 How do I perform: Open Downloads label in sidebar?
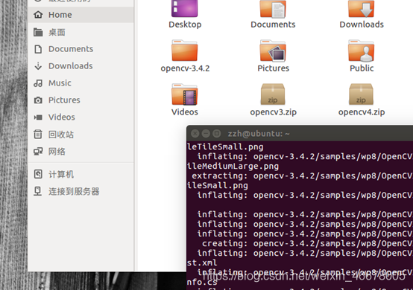point(71,66)
